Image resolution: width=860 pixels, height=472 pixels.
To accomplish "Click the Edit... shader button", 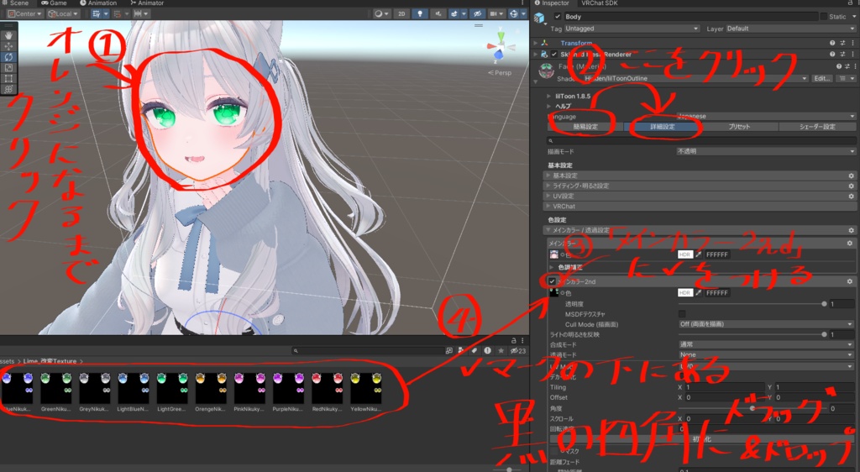I will coord(821,78).
